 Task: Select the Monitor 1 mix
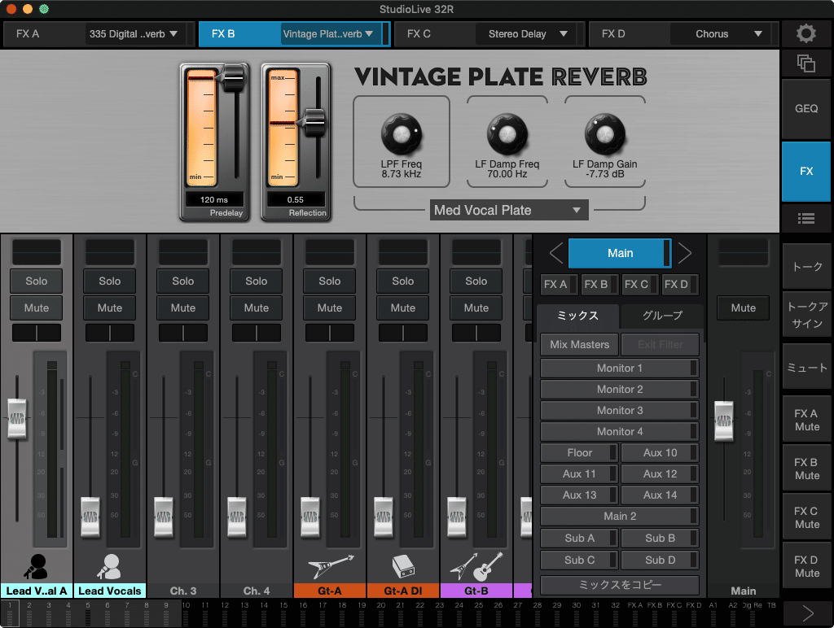click(620, 369)
